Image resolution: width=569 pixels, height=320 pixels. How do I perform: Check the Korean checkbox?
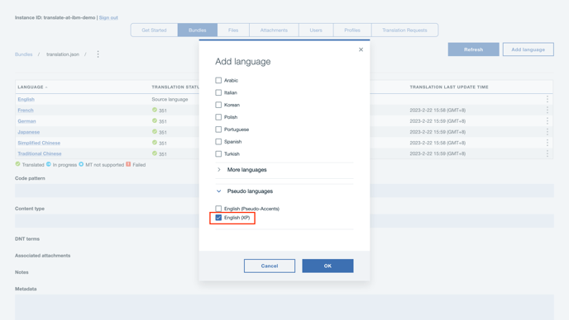click(218, 105)
